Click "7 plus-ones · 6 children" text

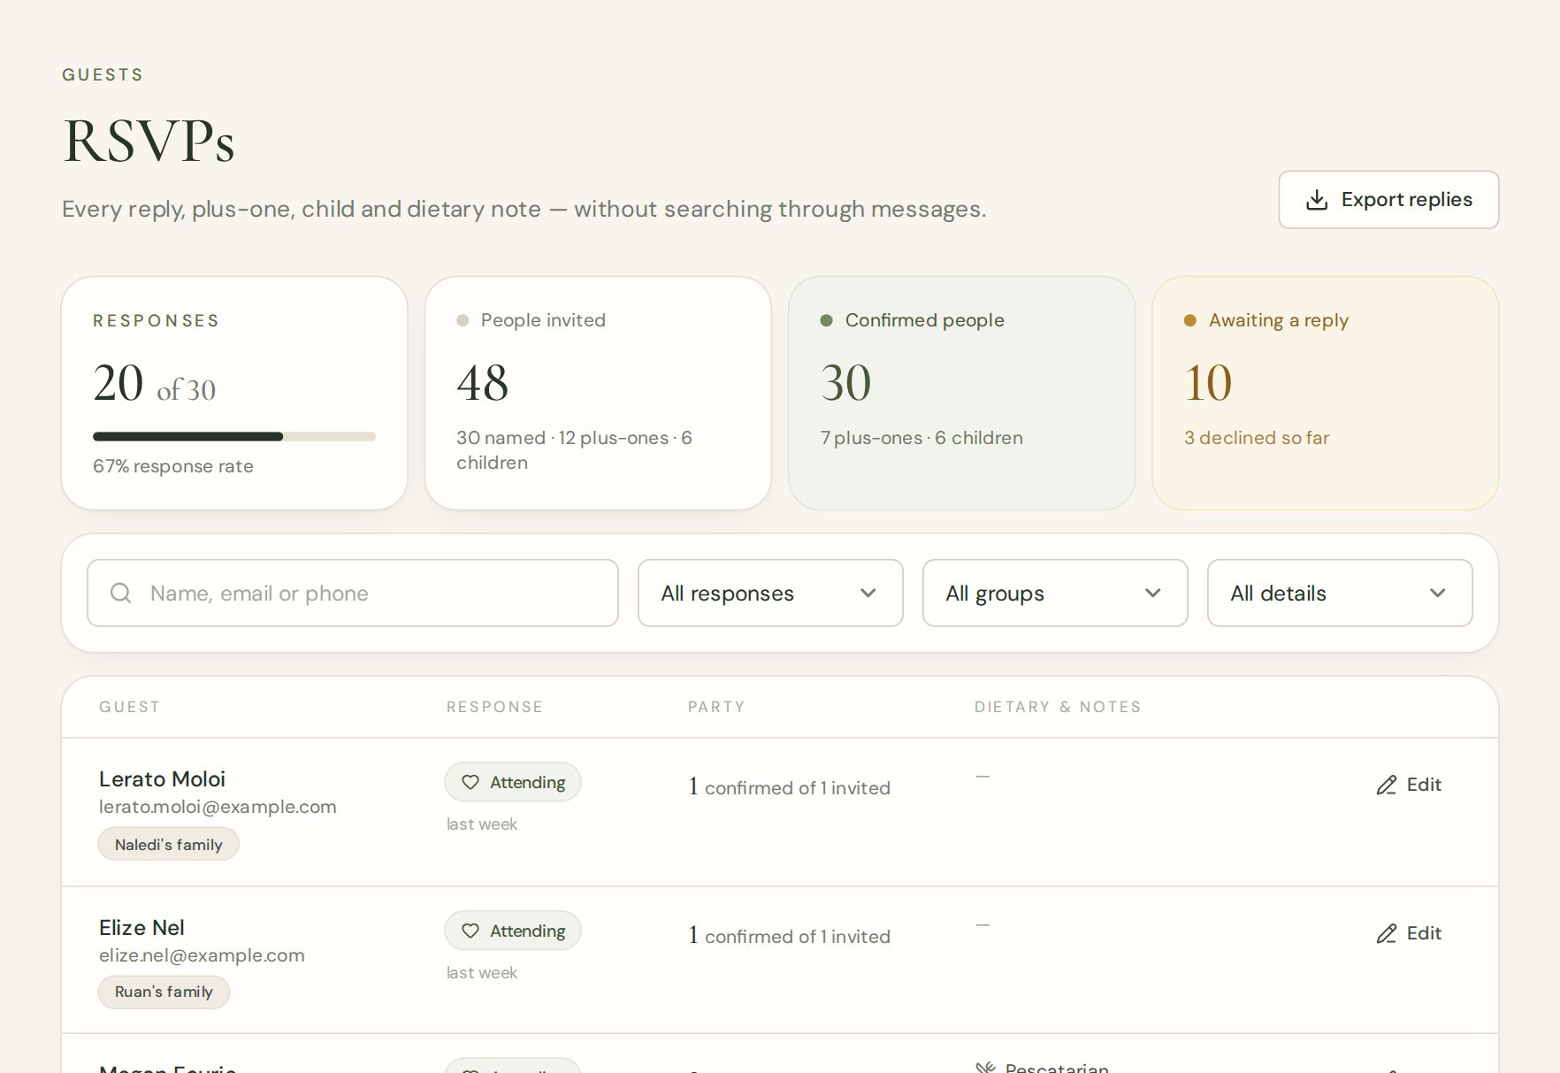point(921,438)
